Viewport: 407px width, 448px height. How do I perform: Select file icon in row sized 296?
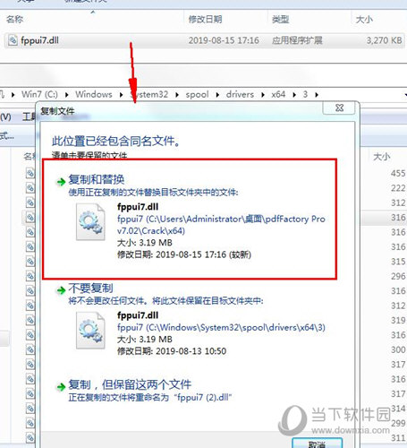pos(30,276)
